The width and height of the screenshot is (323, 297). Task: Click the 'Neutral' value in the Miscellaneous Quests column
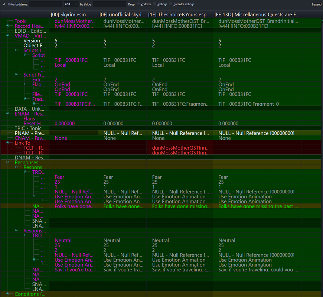(226, 240)
